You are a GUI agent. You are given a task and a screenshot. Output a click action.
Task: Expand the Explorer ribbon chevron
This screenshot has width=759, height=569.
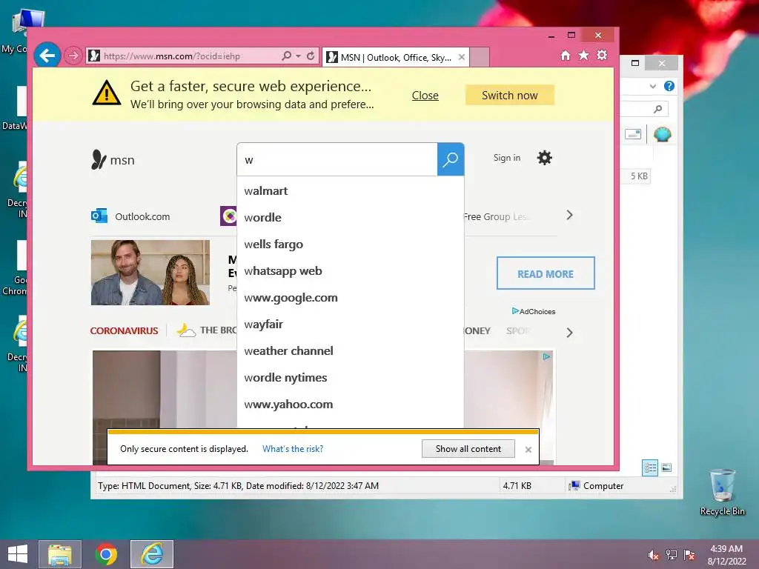tap(653, 86)
